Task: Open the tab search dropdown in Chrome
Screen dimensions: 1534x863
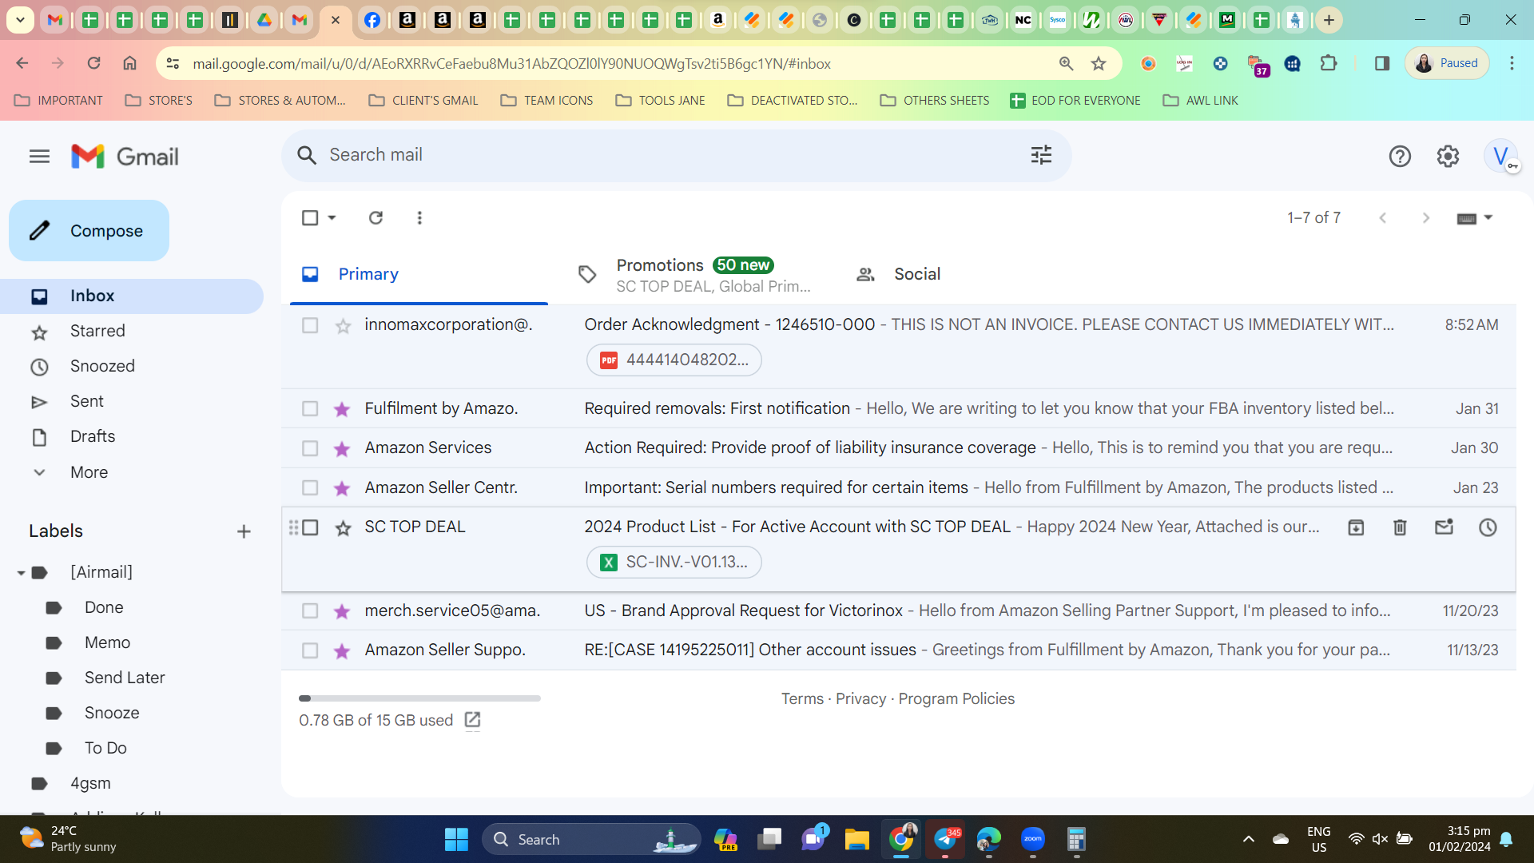Action: tap(20, 20)
